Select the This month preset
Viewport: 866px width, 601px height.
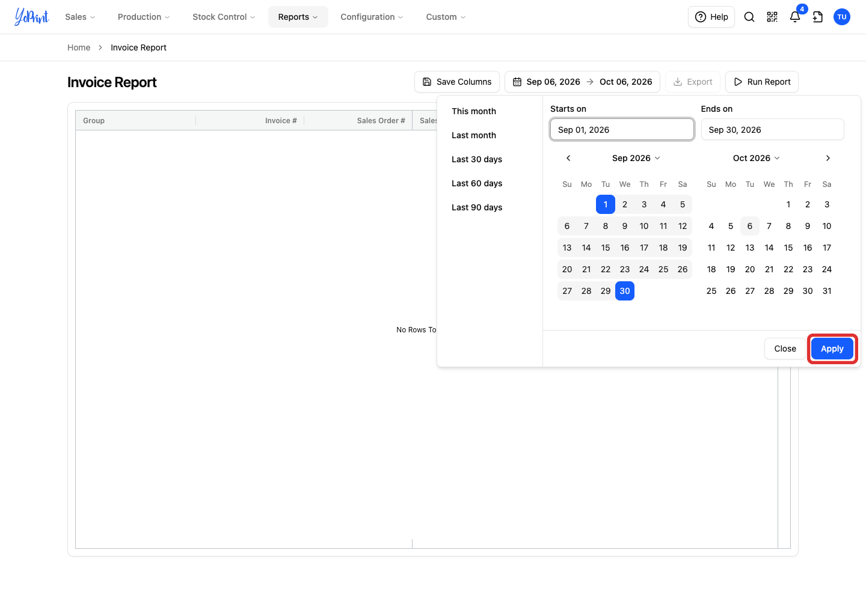pos(474,111)
